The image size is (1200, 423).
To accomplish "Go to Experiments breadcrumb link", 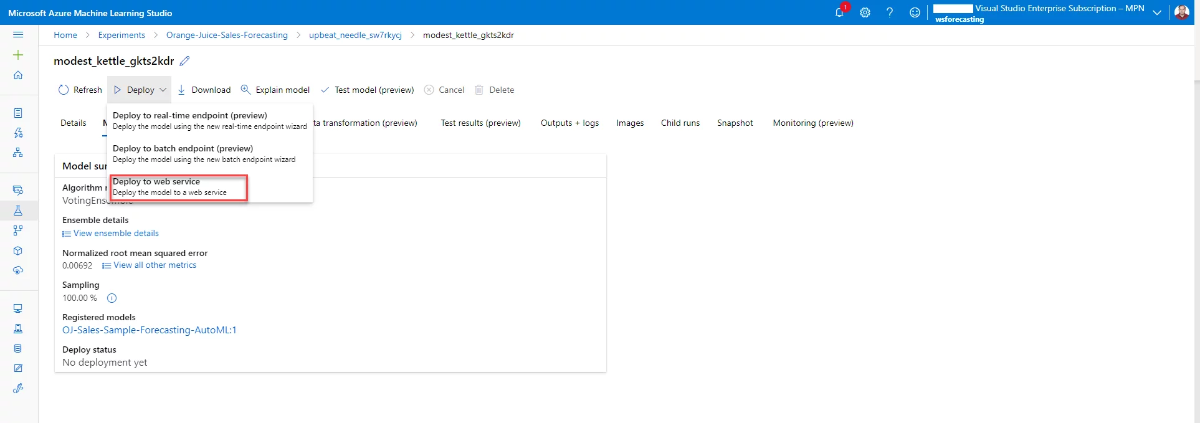I will click(121, 35).
